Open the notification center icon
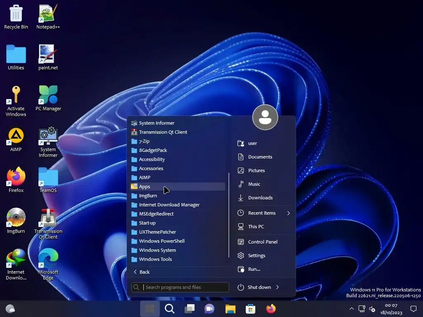This screenshot has height=317, width=423. pyautogui.click(x=413, y=309)
